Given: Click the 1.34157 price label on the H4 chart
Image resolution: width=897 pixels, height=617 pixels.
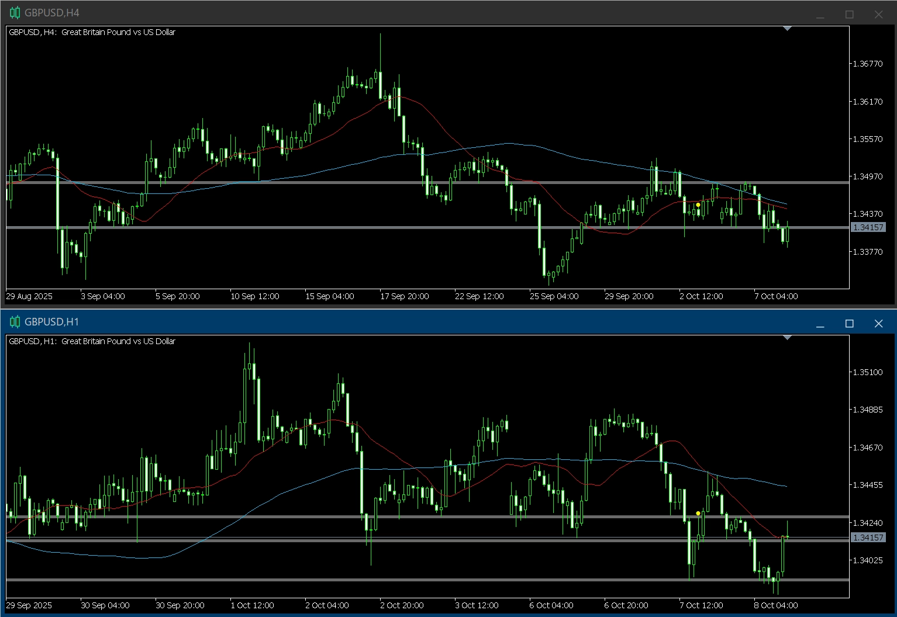Looking at the screenshot, I should coord(868,227).
